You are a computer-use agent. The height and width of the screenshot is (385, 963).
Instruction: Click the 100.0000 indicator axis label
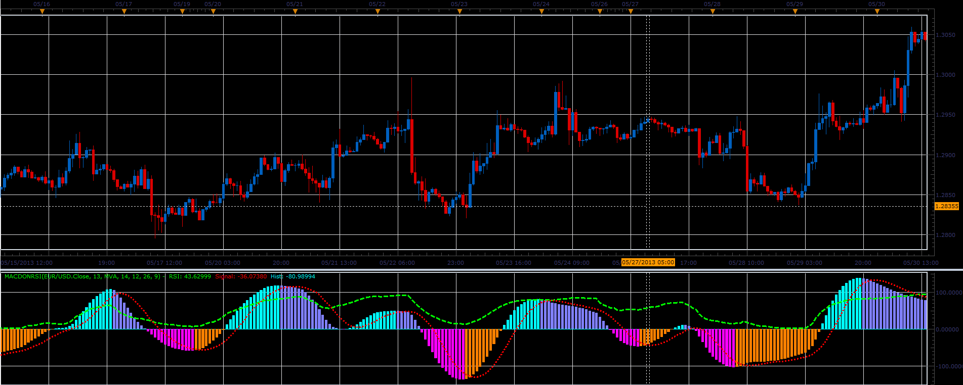pyautogui.click(x=948, y=293)
